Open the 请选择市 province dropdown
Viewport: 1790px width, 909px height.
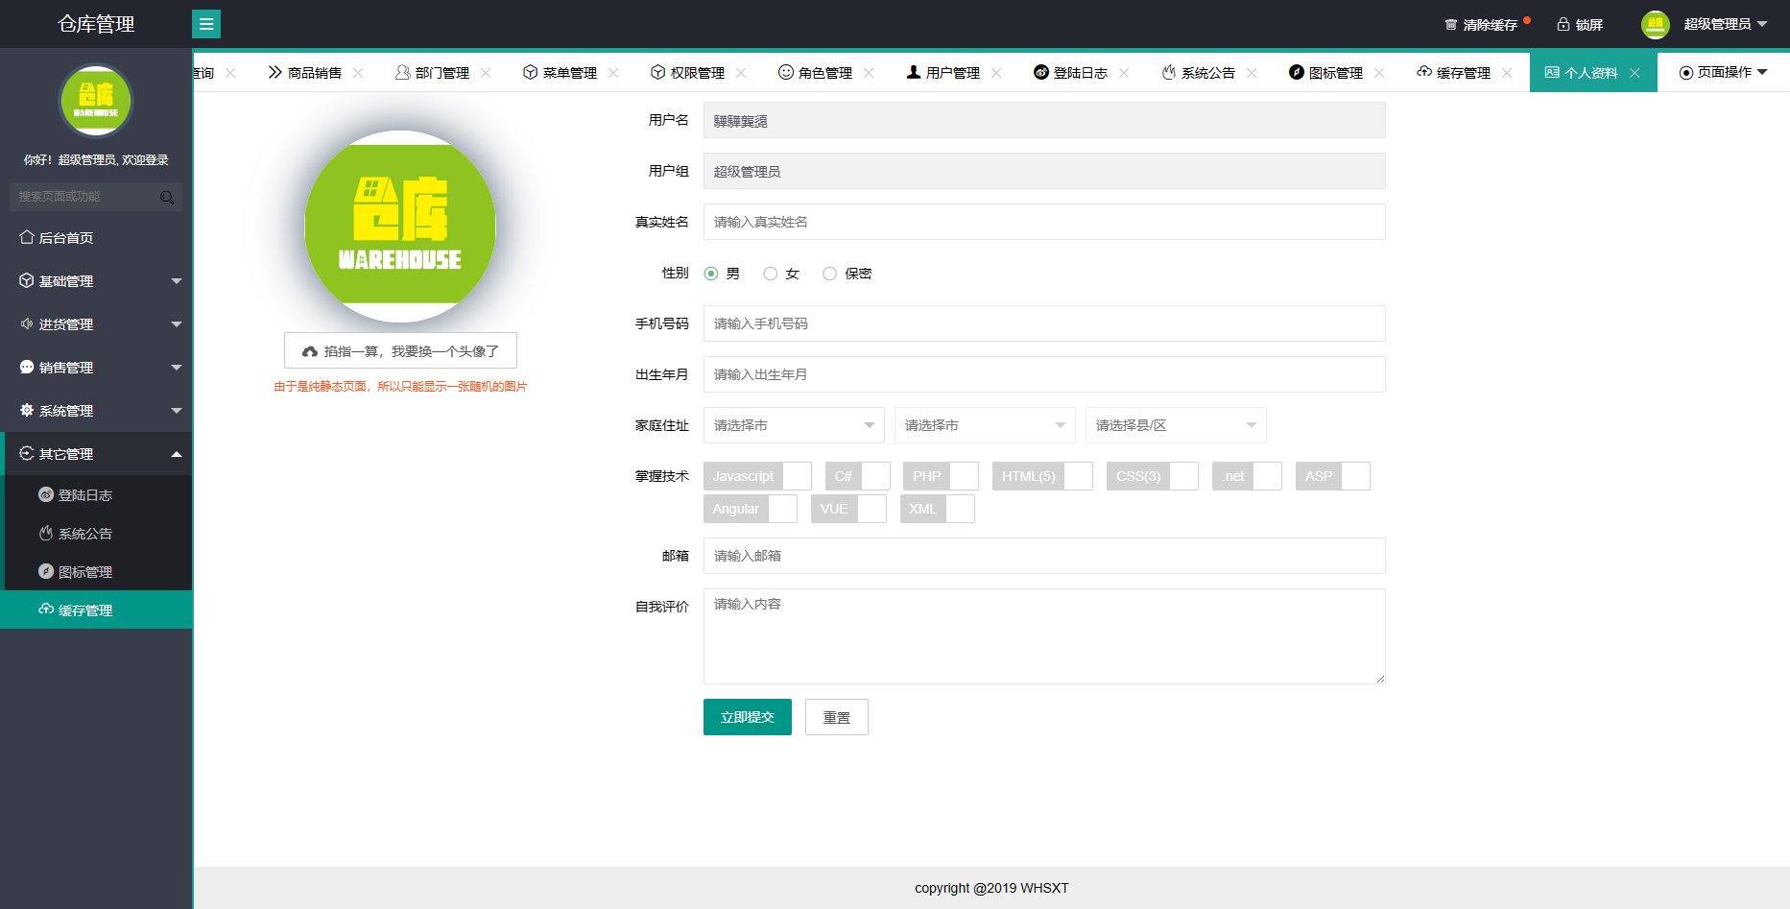[x=793, y=425]
